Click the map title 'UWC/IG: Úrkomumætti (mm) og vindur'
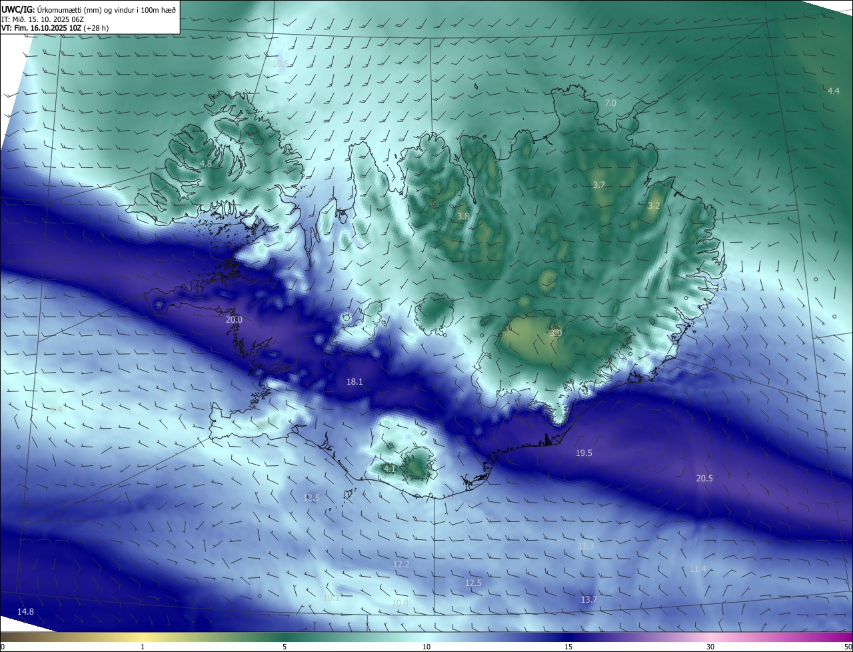Viewport: 853px width, 652px height. tap(89, 9)
